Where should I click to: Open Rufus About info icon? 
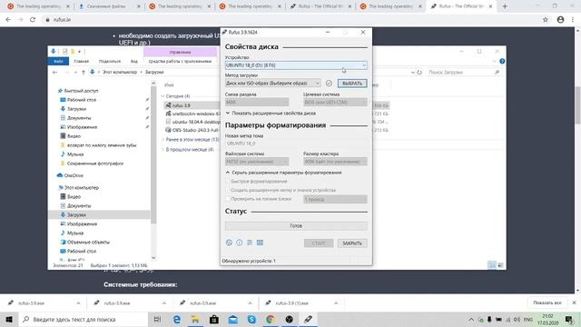(x=240, y=243)
